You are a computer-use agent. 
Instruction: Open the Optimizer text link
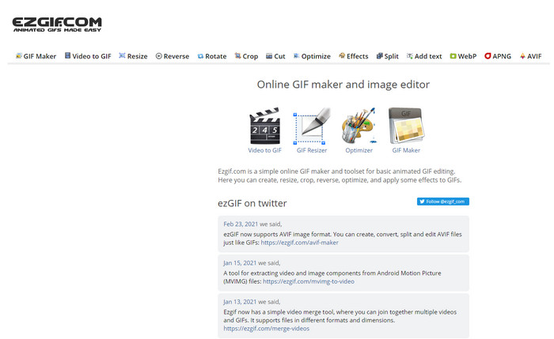pyautogui.click(x=359, y=150)
